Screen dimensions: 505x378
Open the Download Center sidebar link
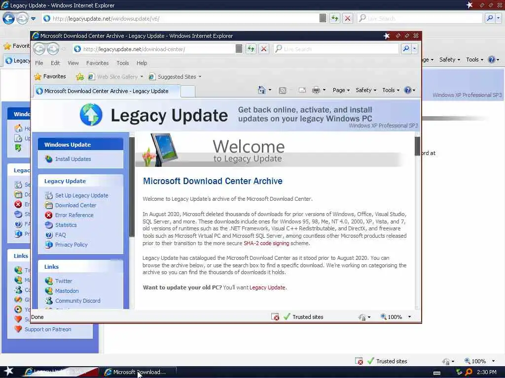[x=75, y=205]
